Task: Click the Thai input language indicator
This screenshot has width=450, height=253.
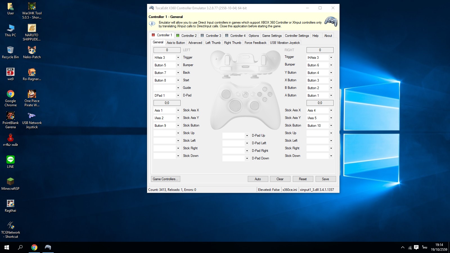Action: click(425, 247)
